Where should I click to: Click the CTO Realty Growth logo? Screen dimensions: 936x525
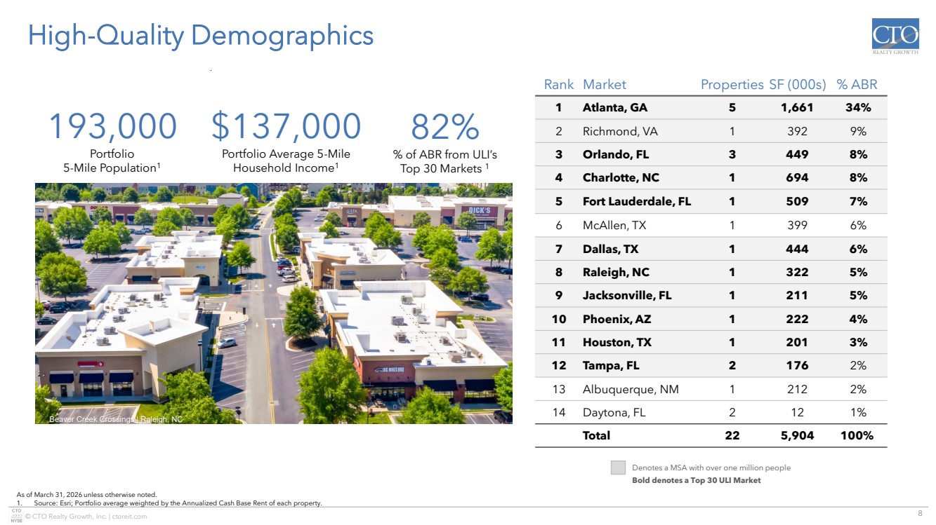tap(895, 37)
